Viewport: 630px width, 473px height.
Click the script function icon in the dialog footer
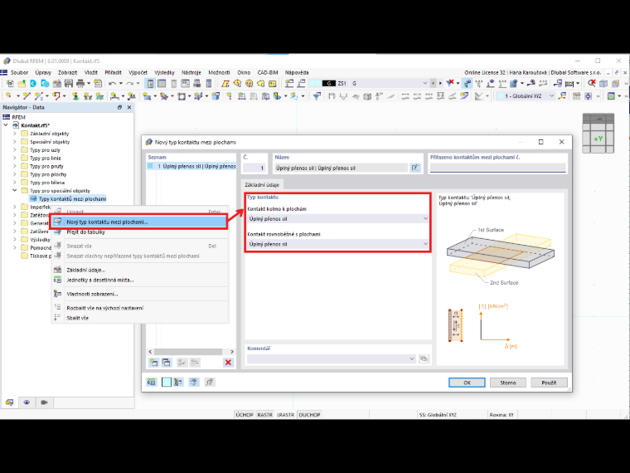pos(210,382)
